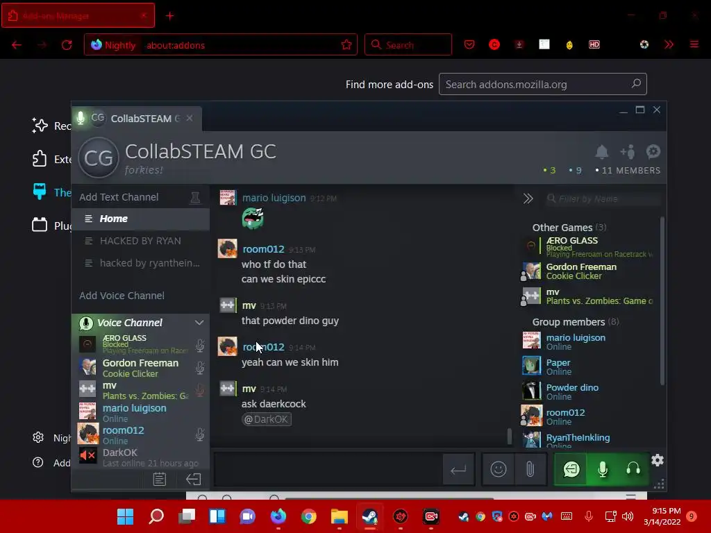Open Steam from taskbar
Viewport: 711px width, 533px height.
click(370, 516)
